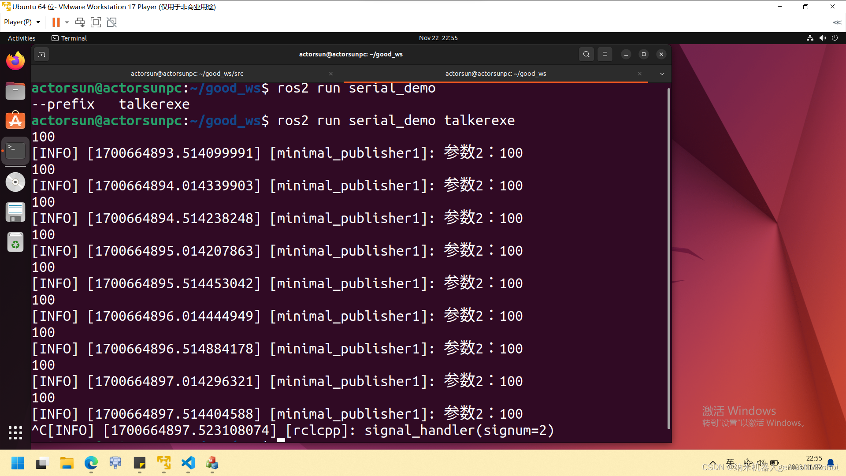Toggle the volume icon in Ubuntu top bar
The image size is (846, 476).
click(x=823, y=38)
